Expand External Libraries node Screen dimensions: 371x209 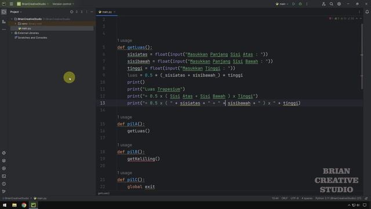12,33
